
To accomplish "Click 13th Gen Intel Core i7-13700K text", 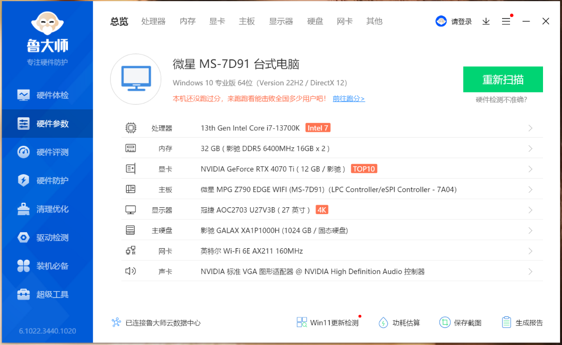I will click(x=250, y=128).
